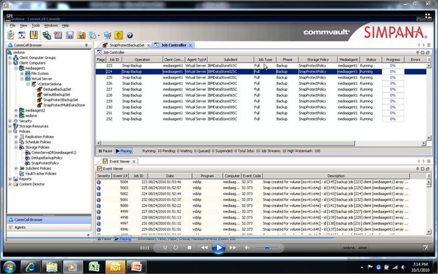Image resolution: width=438 pixels, height=274 pixels.
Task: Open the blue question-mark Help icon
Action: point(130,36)
